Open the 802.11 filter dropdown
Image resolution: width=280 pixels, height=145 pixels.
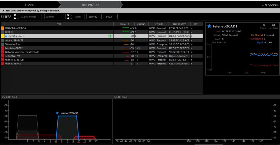[x=111, y=17]
